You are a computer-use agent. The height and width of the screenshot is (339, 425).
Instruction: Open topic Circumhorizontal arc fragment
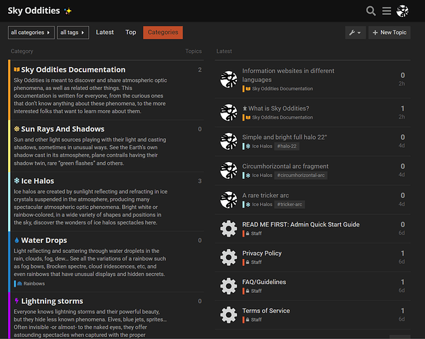(x=285, y=166)
